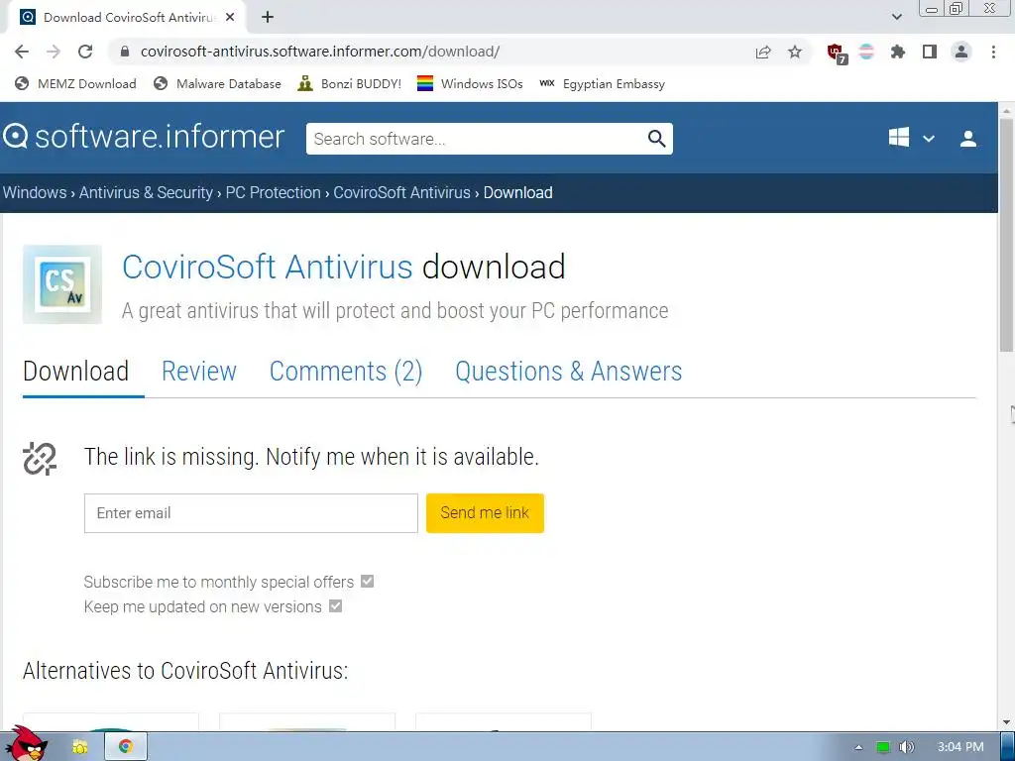Open the volume speaker tray icon
The height and width of the screenshot is (761, 1015).
coord(906,747)
